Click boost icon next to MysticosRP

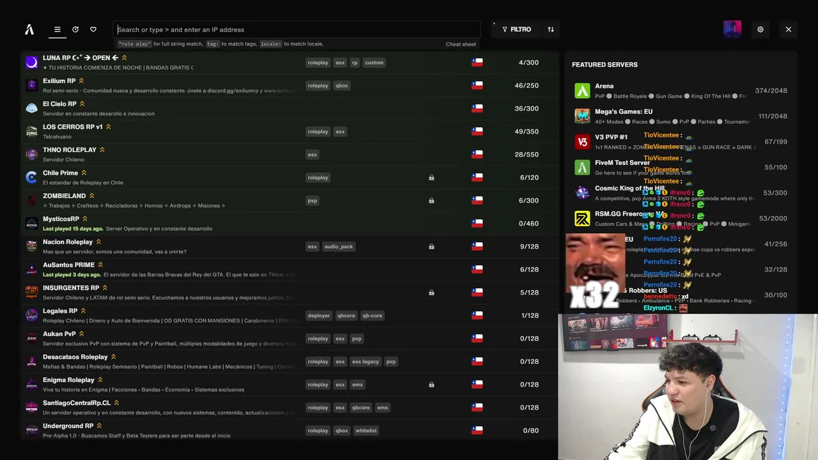85,218
